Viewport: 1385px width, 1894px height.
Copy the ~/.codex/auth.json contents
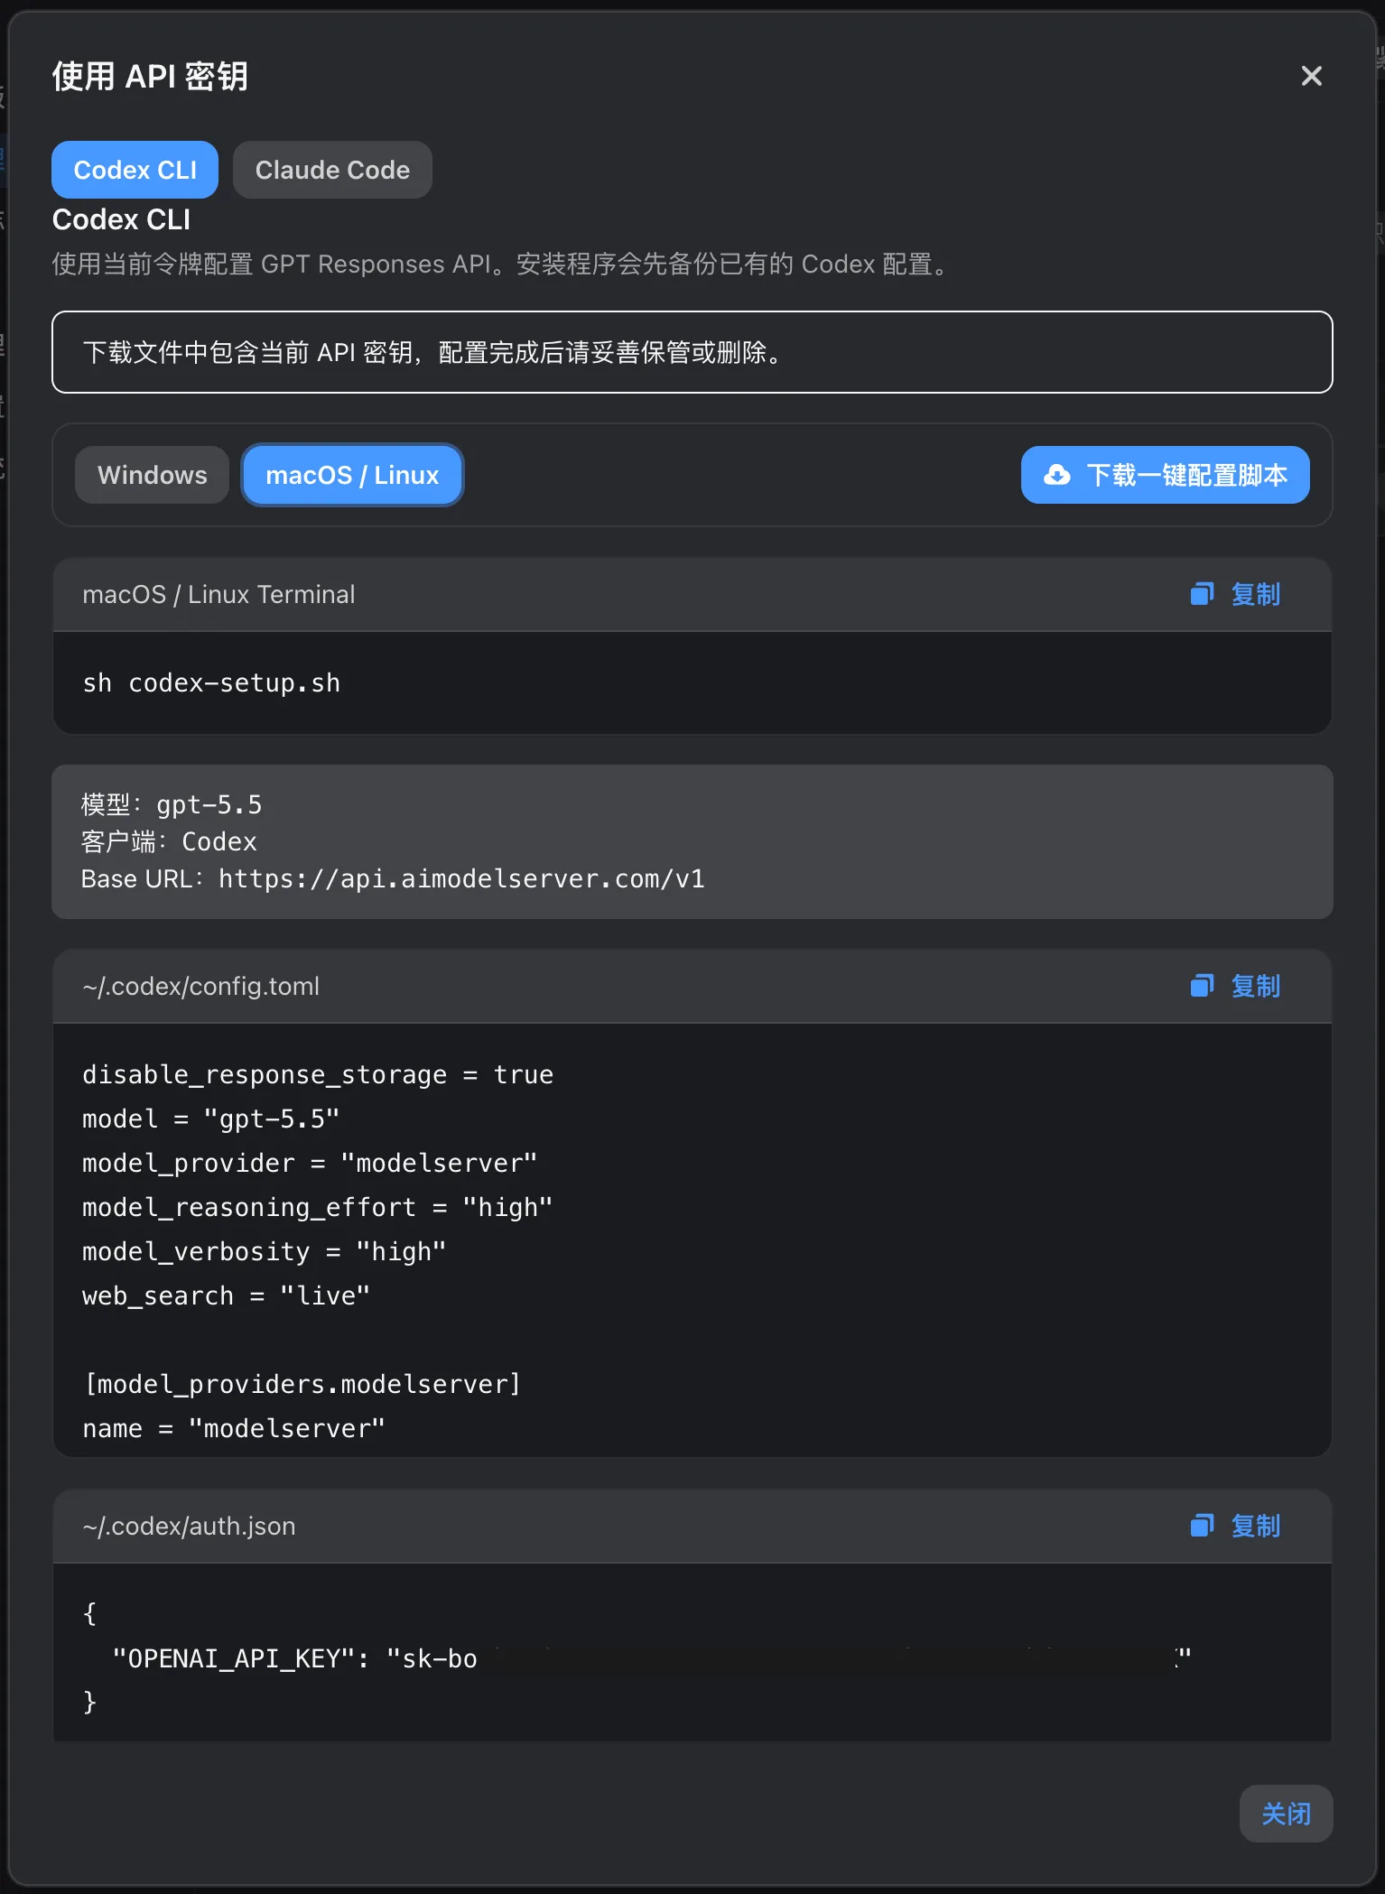click(1235, 1526)
